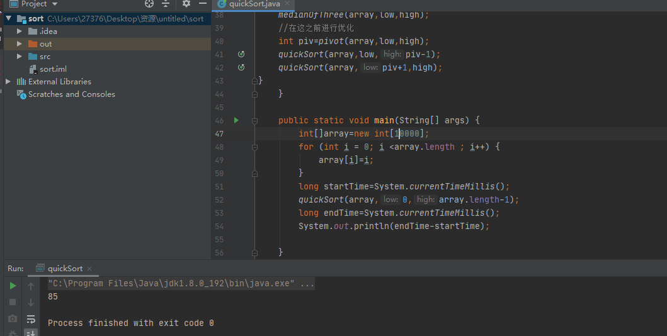Image resolution: width=667 pixels, height=336 pixels.
Task: Click println statement on line 54
Action: click(394, 226)
